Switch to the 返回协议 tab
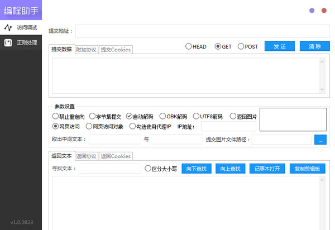Image resolution: width=335 pixels, height=230 pixels. click(x=87, y=156)
